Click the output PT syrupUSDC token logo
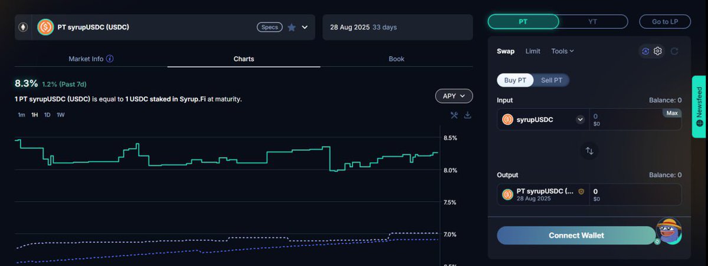 [507, 194]
